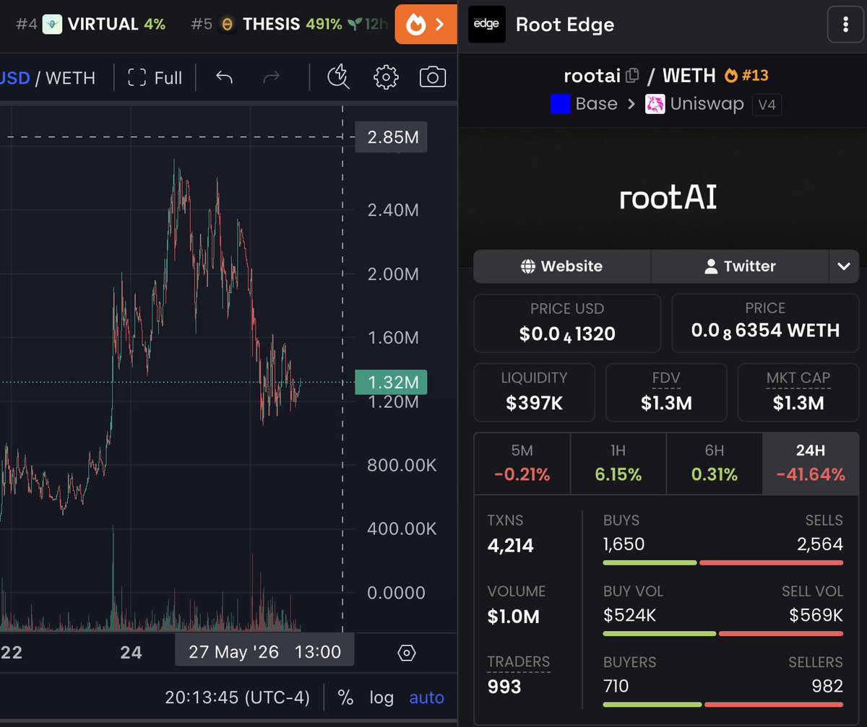Click the hexagon axis settings icon

click(407, 653)
